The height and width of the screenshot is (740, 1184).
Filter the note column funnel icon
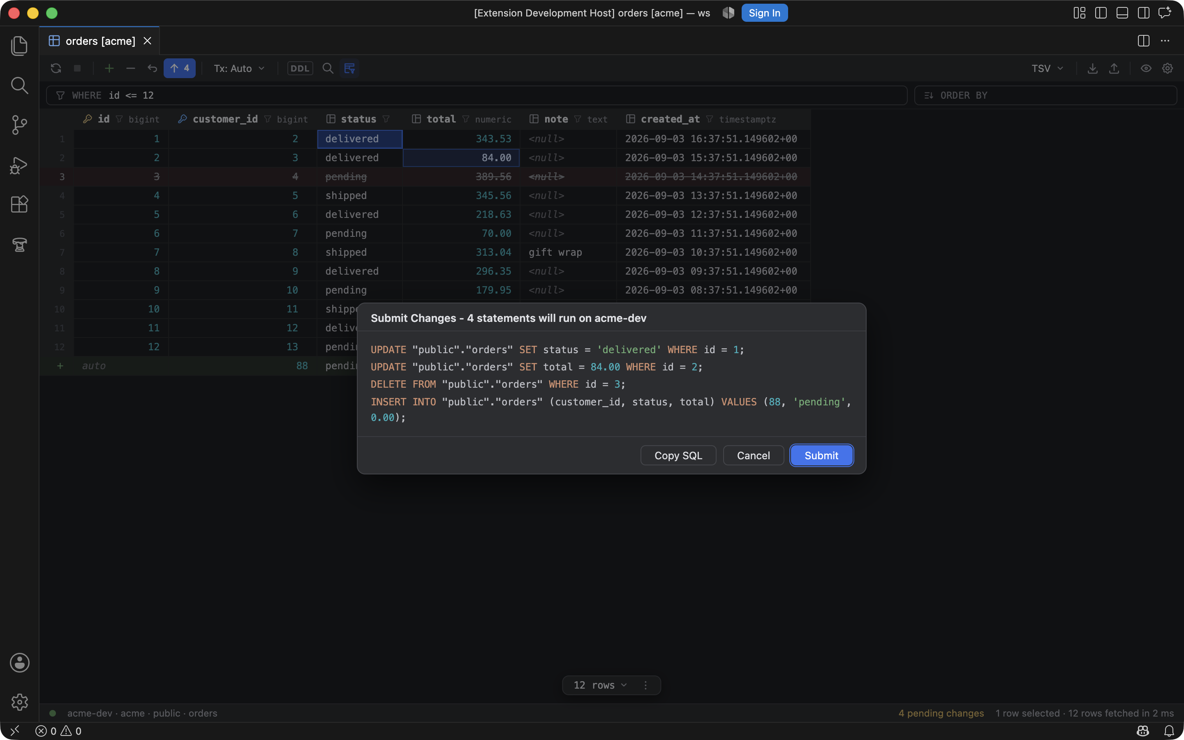coord(577,119)
